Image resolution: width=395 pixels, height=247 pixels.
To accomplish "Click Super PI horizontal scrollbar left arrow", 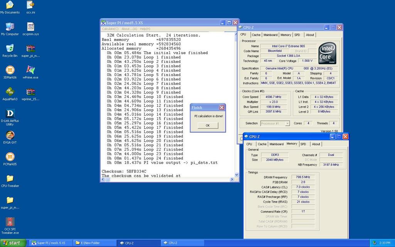I will pyautogui.click(x=103, y=179).
